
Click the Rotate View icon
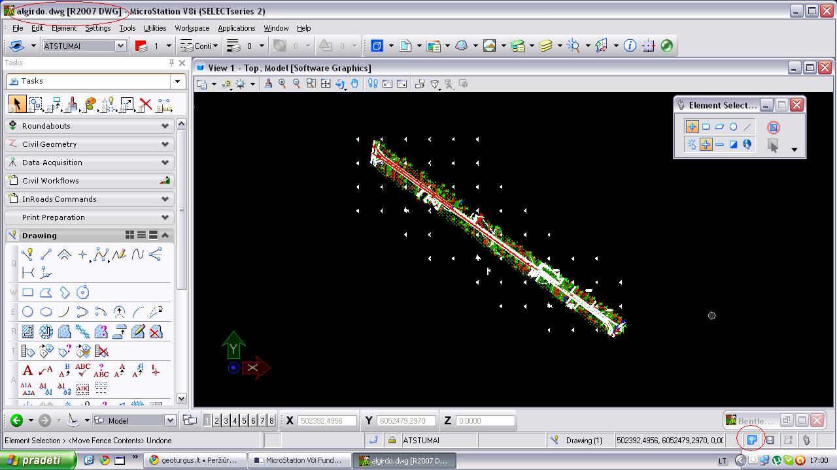pyautogui.click(x=340, y=84)
